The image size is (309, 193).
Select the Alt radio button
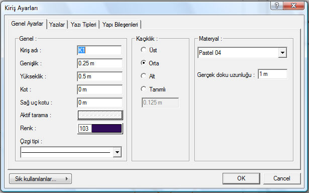(x=144, y=76)
